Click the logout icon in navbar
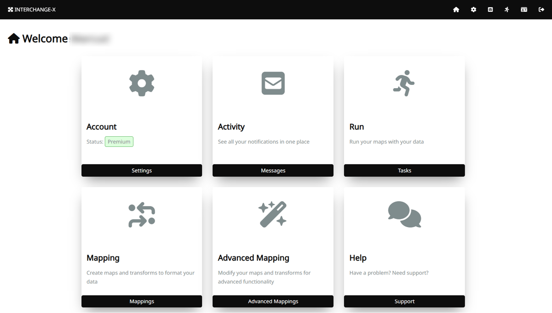 point(541,10)
